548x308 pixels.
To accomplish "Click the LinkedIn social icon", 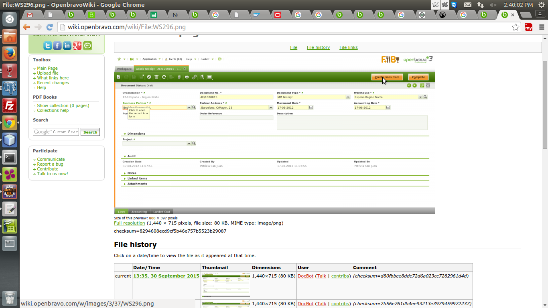I will point(67,46).
